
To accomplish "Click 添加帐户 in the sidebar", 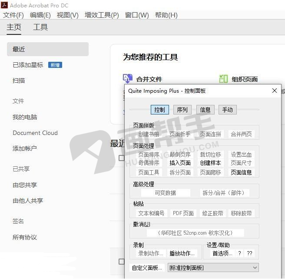I will point(24,148).
